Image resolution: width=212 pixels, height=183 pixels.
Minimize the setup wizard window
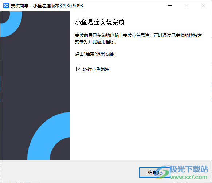tap(170, 5)
